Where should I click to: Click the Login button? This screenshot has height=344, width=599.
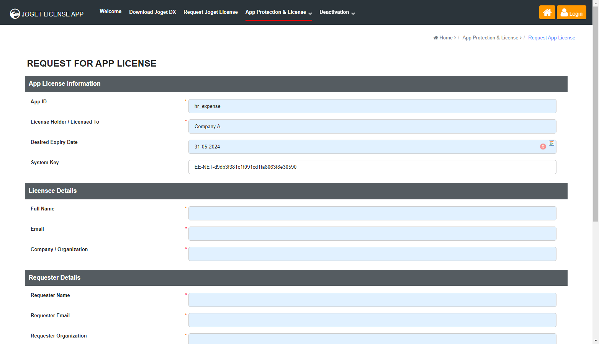coord(571,12)
